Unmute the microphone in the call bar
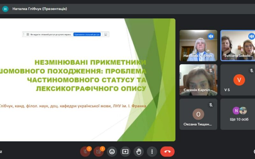The width and height of the screenshot is (255, 159). coord(85,151)
